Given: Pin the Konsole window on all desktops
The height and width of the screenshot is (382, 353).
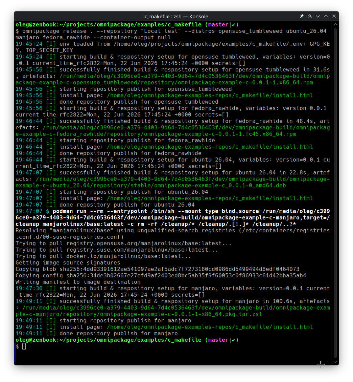Looking at the screenshot, I should tap(301, 16).
